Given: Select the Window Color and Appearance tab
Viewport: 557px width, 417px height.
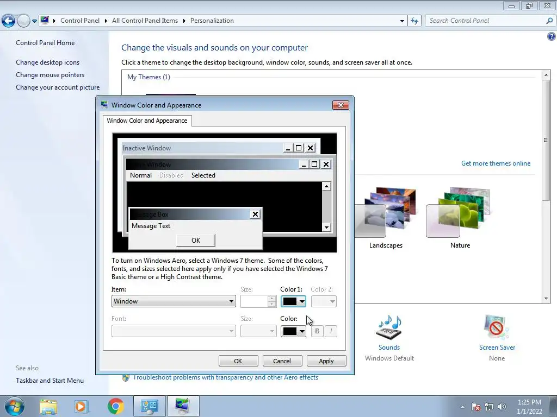Looking at the screenshot, I should (x=147, y=121).
